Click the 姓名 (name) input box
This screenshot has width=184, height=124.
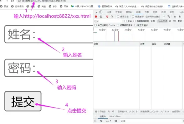click(x=49, y=34)
